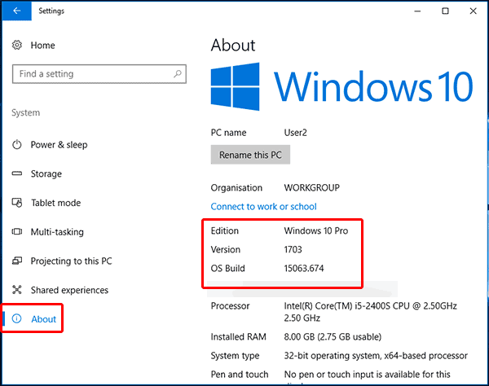Click the Windows 10 wordmark text
Screen dimensions: 489x386
[373, 86]
